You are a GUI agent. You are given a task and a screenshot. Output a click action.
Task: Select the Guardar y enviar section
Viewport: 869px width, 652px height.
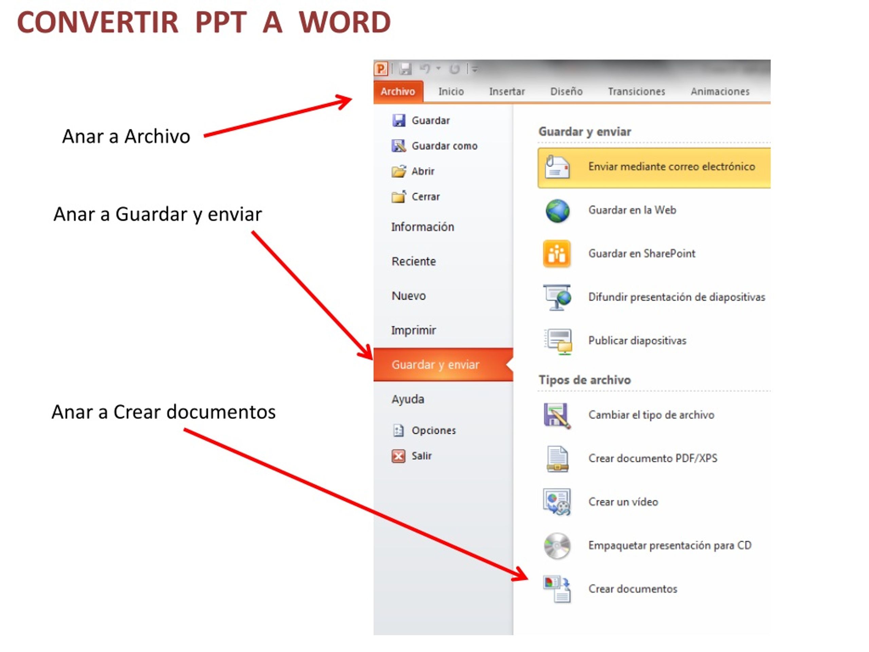pos(443,365)
